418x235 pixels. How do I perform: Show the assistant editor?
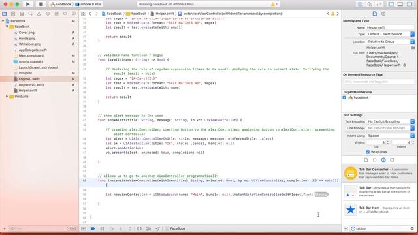tap(370, 4)
